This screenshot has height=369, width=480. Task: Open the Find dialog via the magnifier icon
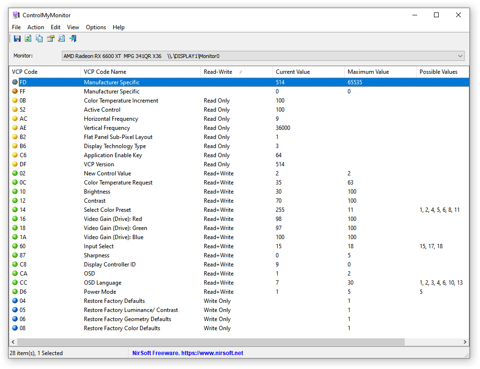click(x=61, y=38)
